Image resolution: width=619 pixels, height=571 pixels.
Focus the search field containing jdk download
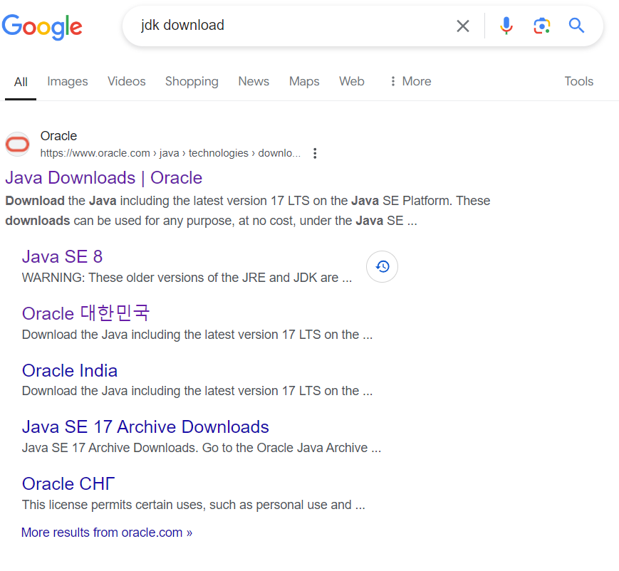(x=292, y=26)
